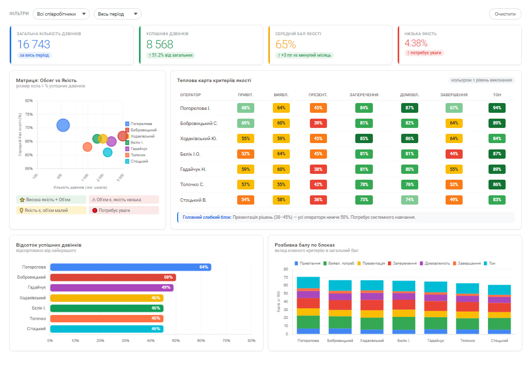Click the "Очистити" button
Screen dimensions: 530x376
click(x=504, y=14)
